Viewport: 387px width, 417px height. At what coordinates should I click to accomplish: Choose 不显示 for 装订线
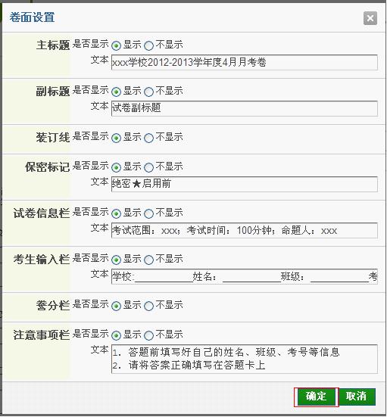coord(148,138)
